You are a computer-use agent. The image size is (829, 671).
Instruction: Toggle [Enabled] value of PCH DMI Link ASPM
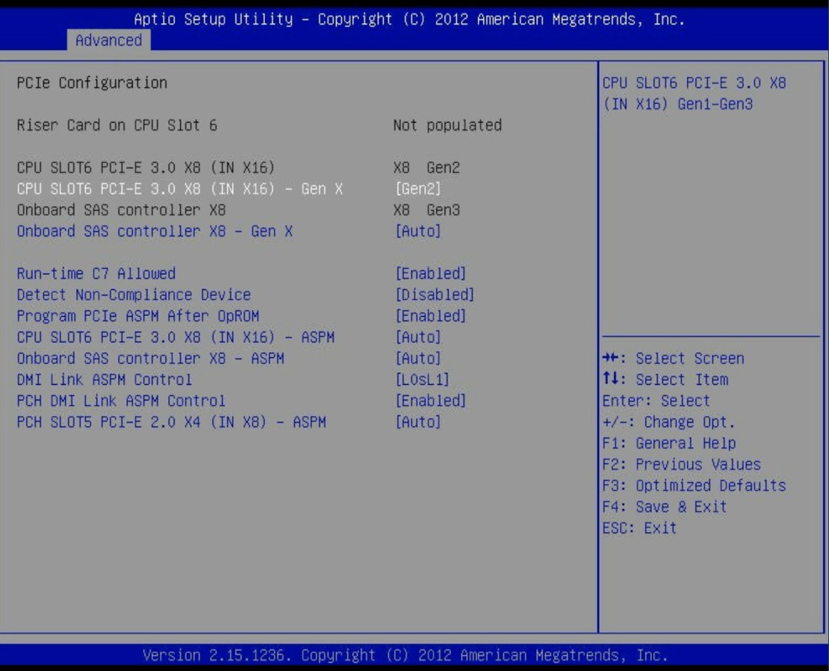430,401
